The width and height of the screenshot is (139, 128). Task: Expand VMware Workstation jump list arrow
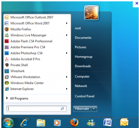pyautogui.click(x=67, y=77)
